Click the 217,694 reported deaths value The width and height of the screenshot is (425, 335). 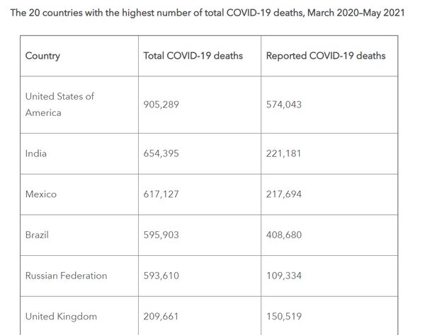[284, 194]
